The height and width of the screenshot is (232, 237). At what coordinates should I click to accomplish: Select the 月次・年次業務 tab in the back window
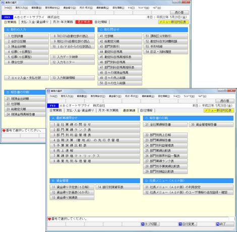(x=63, y=22)
